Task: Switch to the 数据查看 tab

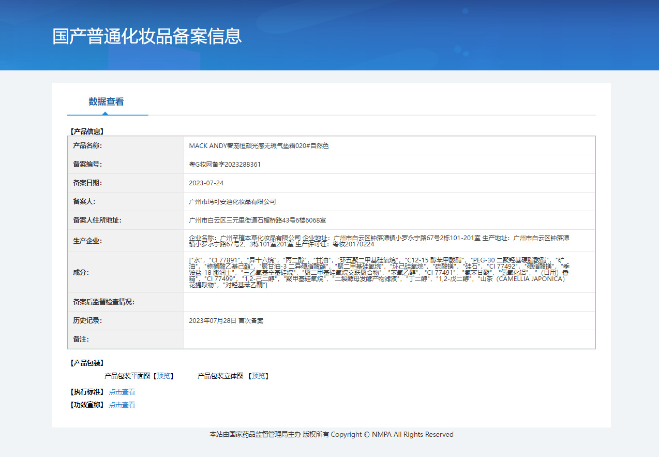Action: (x=106, y=102)
